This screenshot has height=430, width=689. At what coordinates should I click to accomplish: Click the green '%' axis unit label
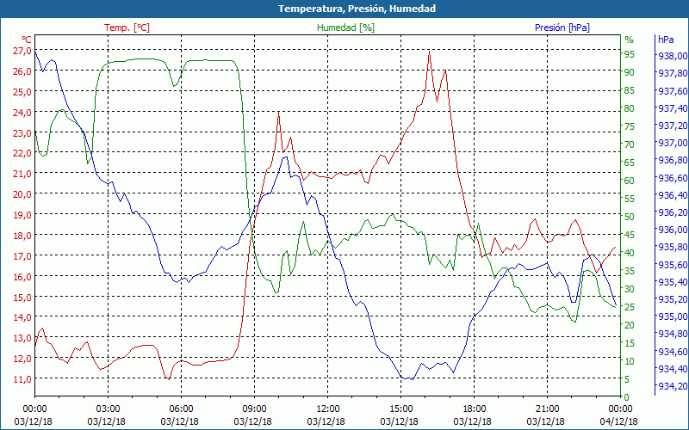[x=630, y=40]
